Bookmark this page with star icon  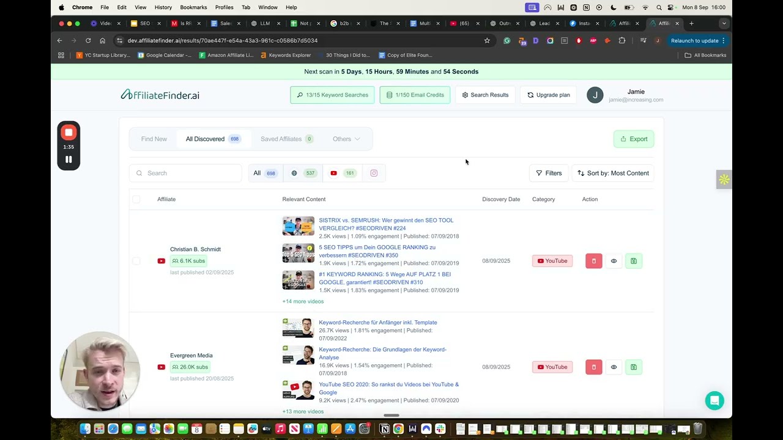(487, 40)
